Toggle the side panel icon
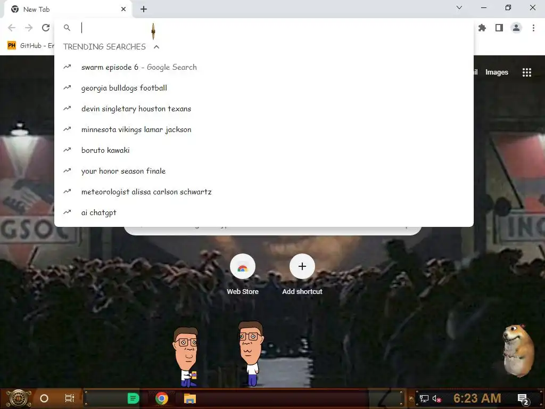The image size is (545, 409). pos(499,28)
